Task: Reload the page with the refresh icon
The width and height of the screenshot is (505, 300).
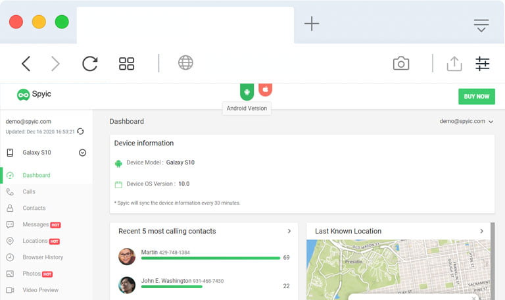Action: [90, 63]
